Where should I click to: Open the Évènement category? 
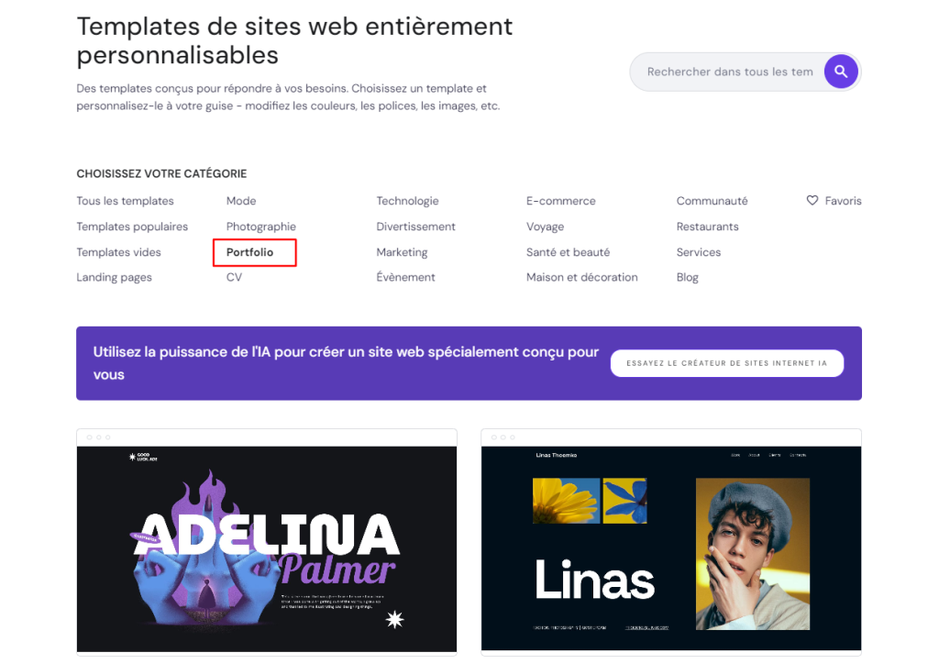point(405,277)
